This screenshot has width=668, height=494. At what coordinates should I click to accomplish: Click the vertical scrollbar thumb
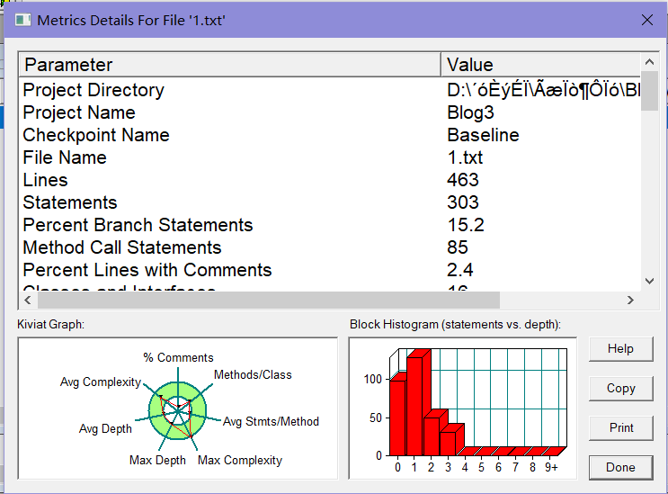click(650, 91)
